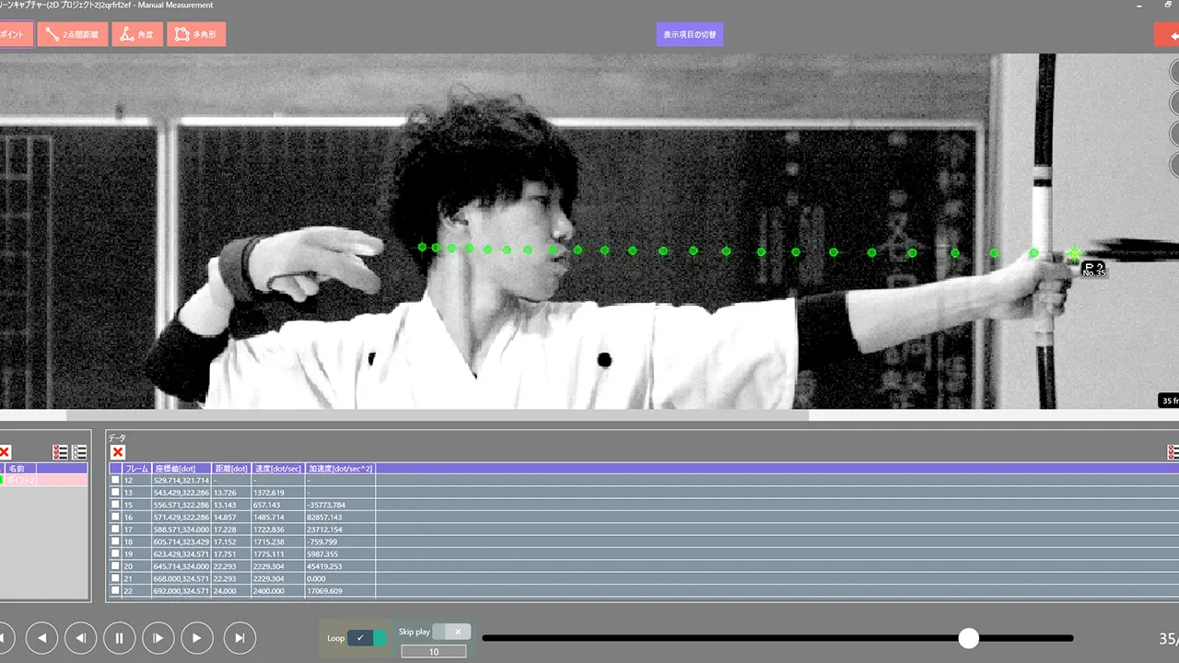Image resolution: width=1179 pixels, height=663 pixels.
Task: Check the checkbox for frame 21
Action: click(115, 578)
